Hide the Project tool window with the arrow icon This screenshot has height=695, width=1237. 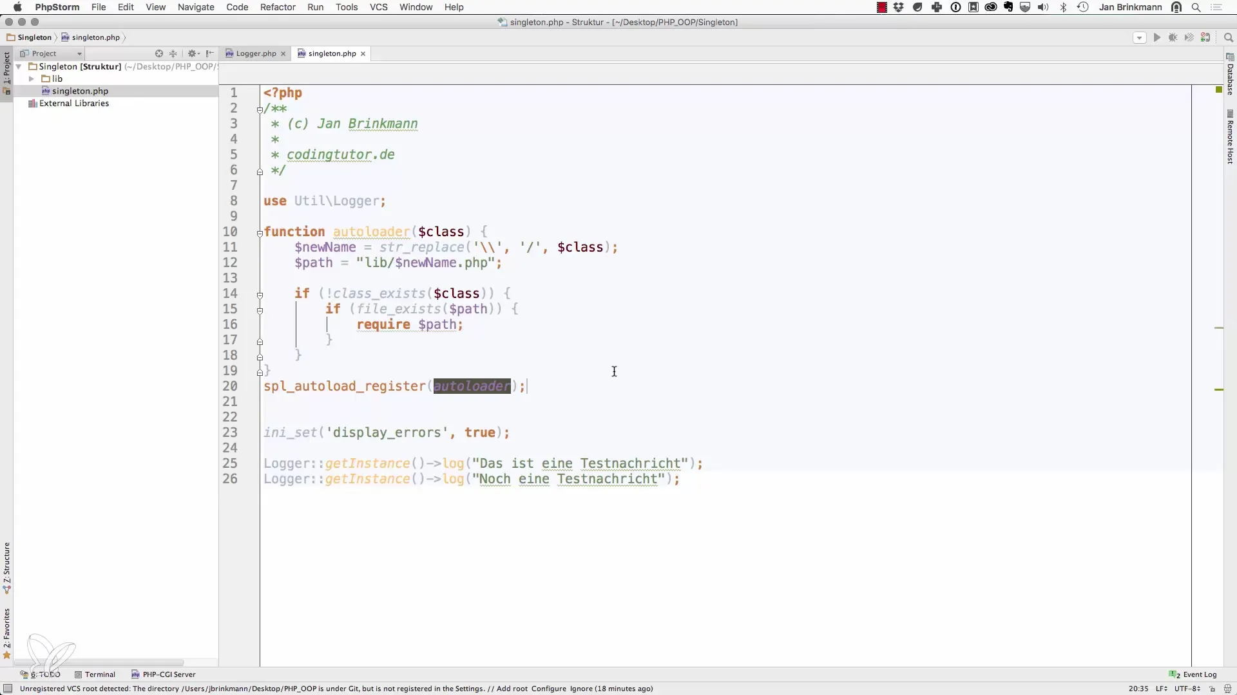pyautogui.click(x=209, y=53)
